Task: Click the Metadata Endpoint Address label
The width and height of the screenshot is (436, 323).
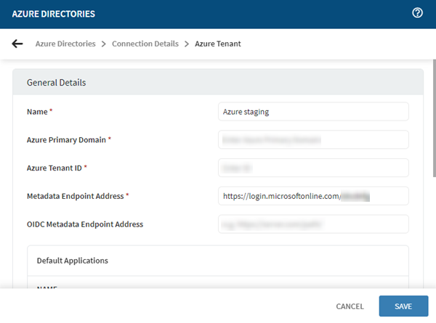Action: pos(75,196)
